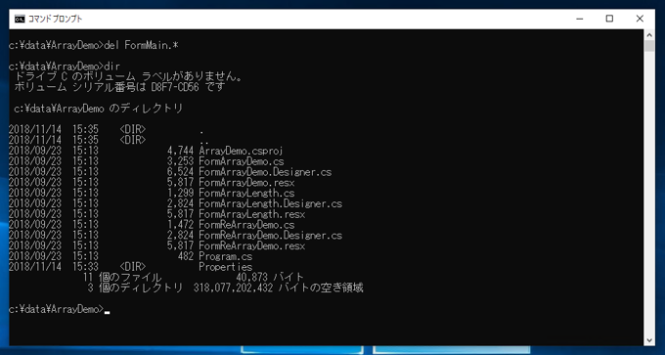Minimize the Command Prompt window
665x355 pixels.
point(579,20)
